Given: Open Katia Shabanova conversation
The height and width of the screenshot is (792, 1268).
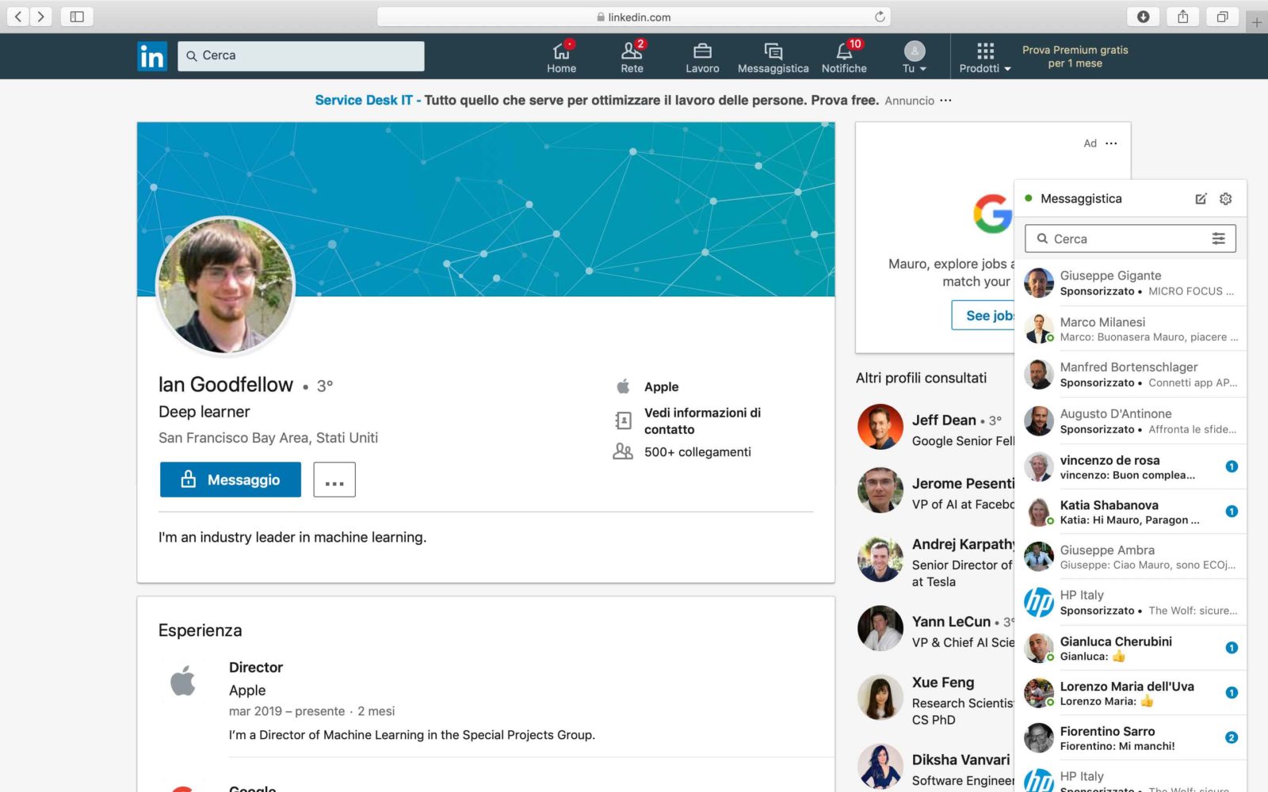Looking at the screenshot, I should (x=1130, y=512).
